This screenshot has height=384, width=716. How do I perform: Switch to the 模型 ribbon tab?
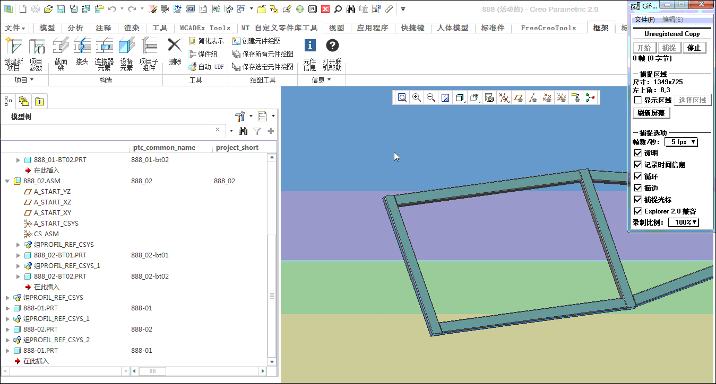[x=47, y=28]
